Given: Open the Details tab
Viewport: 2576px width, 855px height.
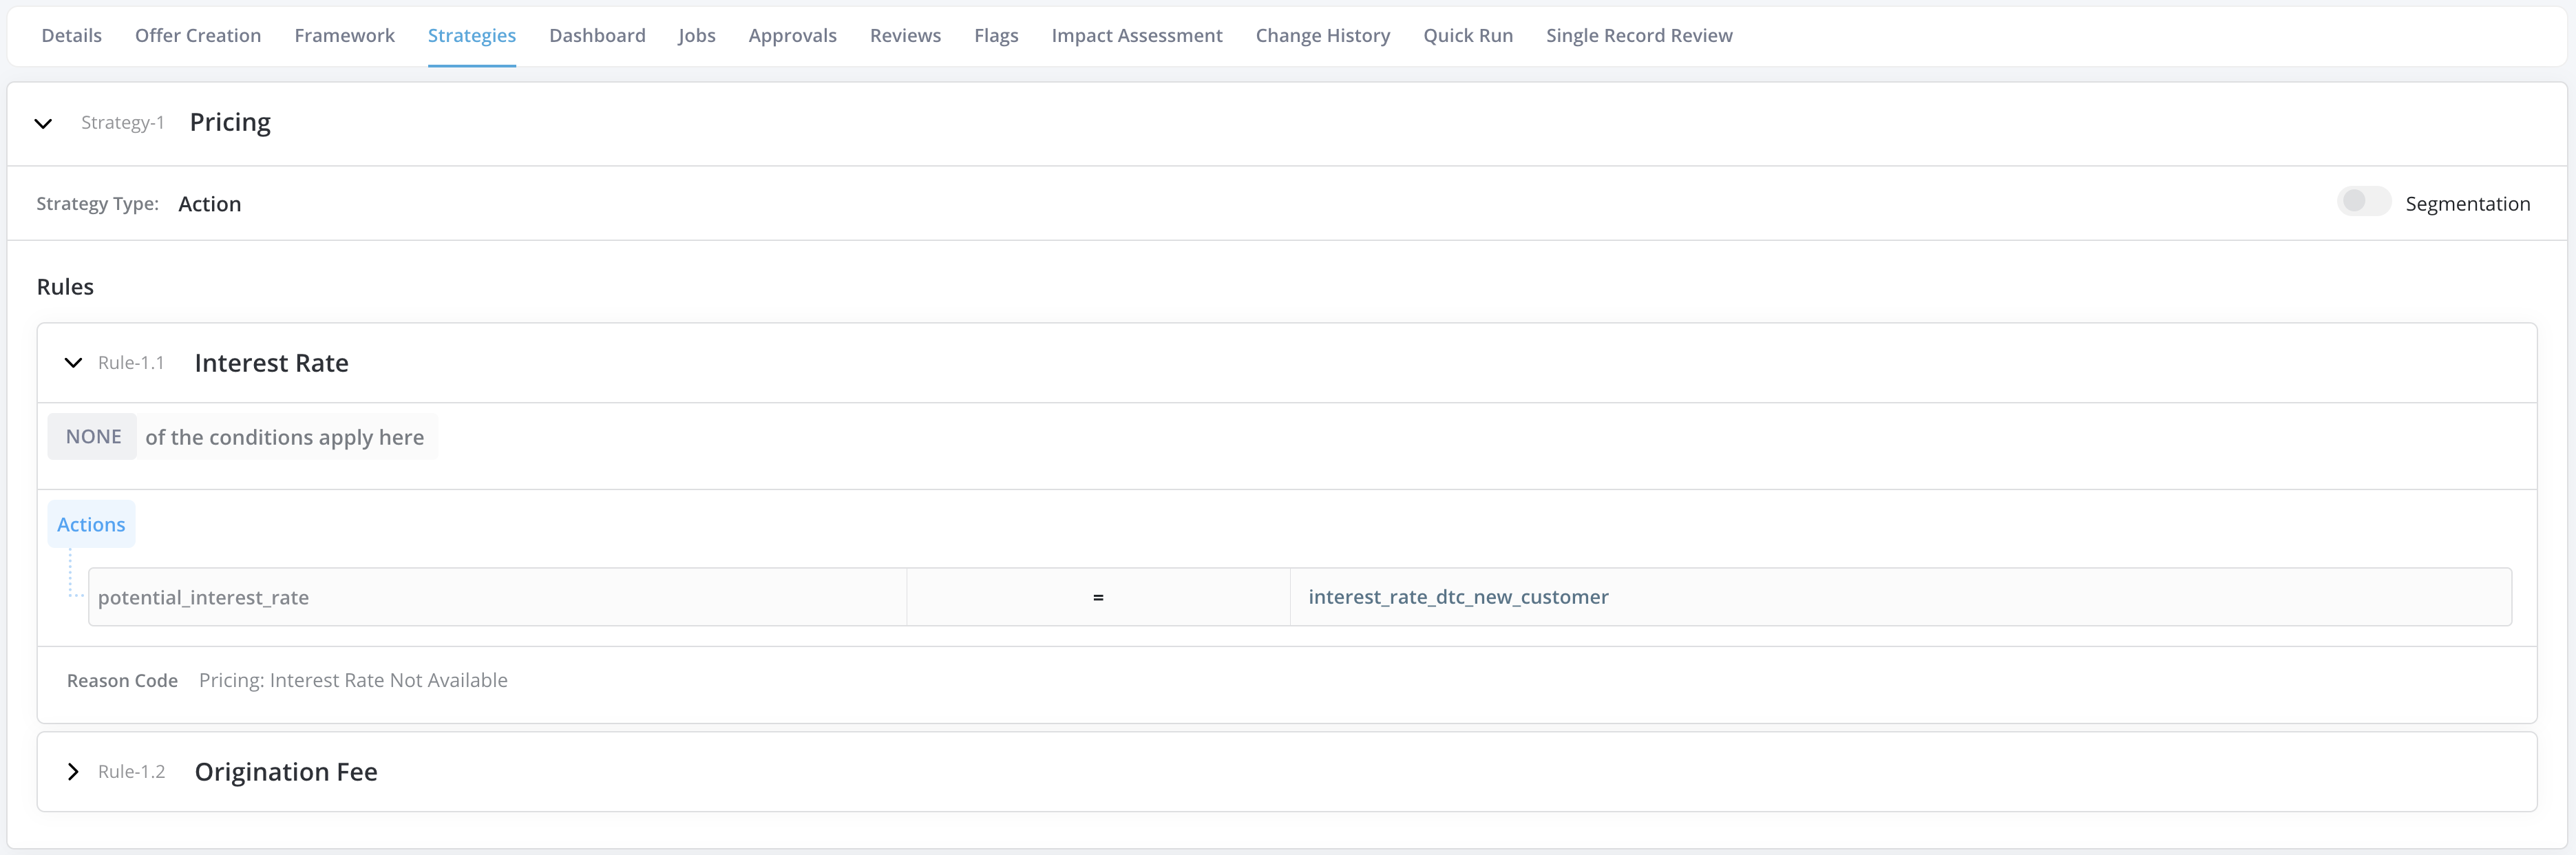Looking at the screenshot, I should (x=72, y=36).
